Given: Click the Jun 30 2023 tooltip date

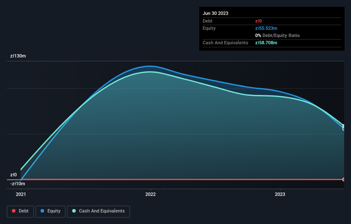Looking at the screenshot, I should 215,13.
